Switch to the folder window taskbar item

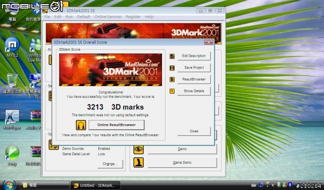(x=45, y=185)
